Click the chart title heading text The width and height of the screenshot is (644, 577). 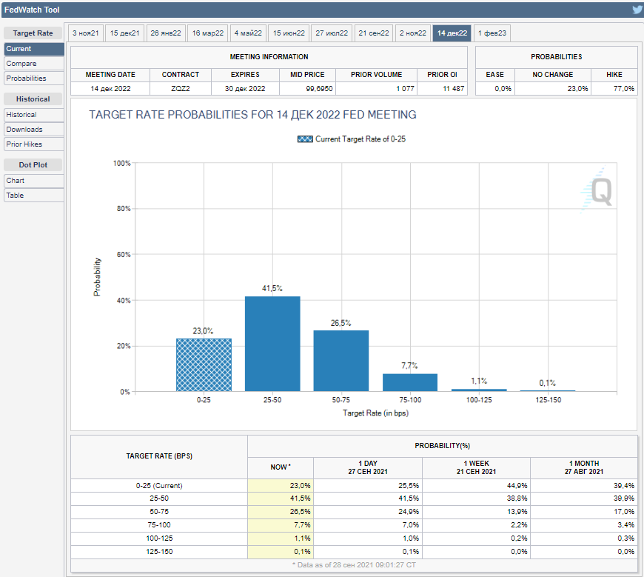(x=252, y=115)
